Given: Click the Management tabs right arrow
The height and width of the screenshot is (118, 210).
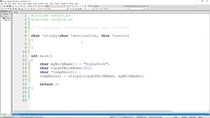Looking at the screenshot, I should (x=10, y=14).
